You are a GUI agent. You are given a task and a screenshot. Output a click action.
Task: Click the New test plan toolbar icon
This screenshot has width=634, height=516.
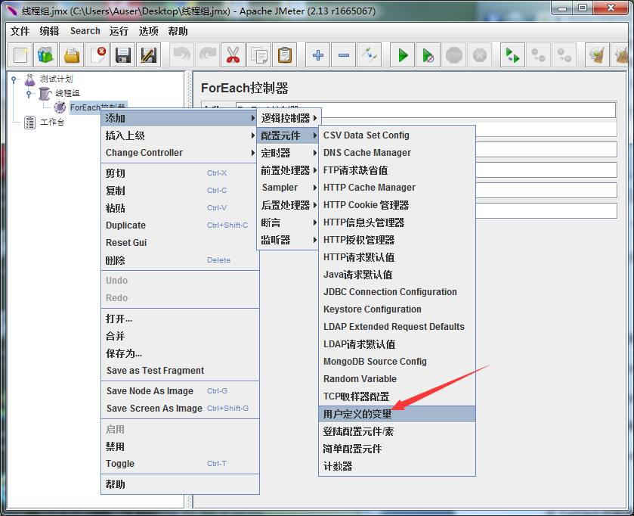click(20, 55)
